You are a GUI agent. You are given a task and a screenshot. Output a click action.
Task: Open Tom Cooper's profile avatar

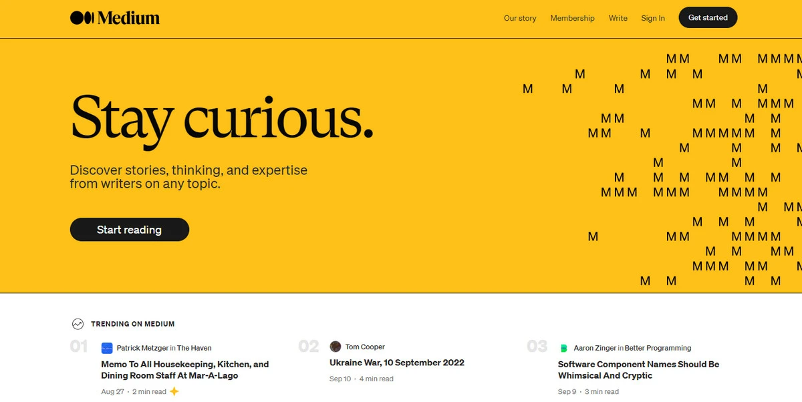tap(336, 347)
